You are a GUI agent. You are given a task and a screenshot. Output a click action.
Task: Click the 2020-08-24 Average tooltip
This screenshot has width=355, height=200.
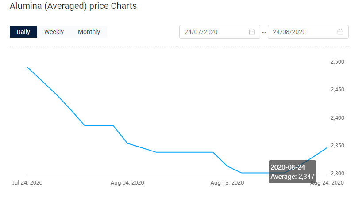pos(293,172)
